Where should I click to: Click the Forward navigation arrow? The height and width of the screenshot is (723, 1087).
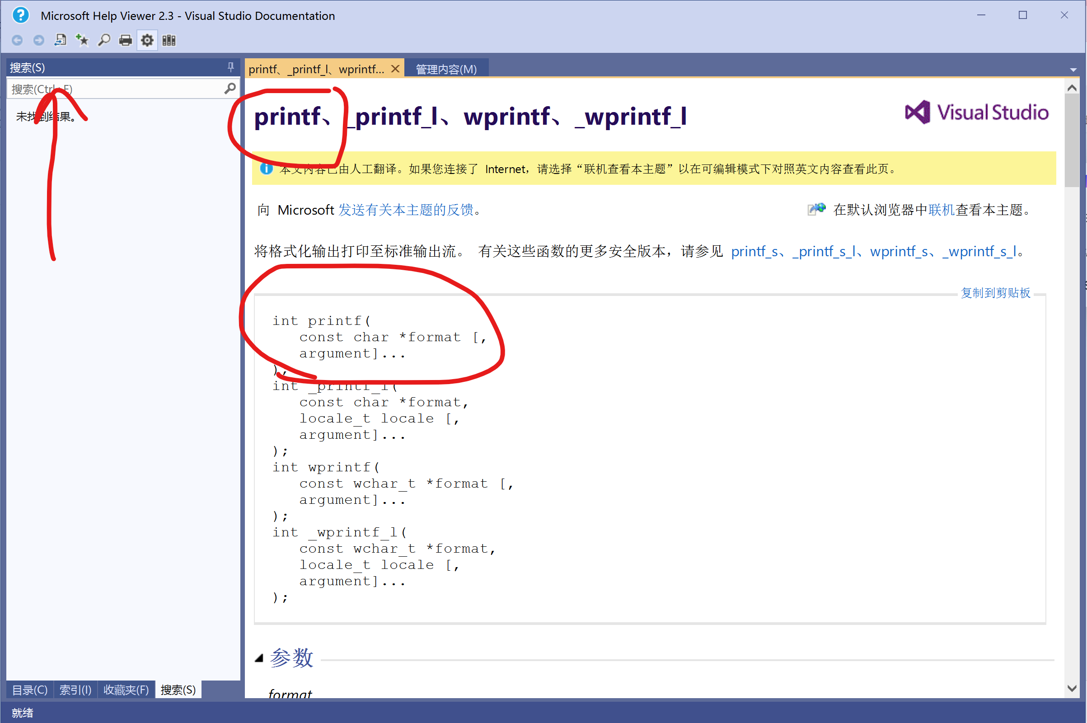click(39, 41)
